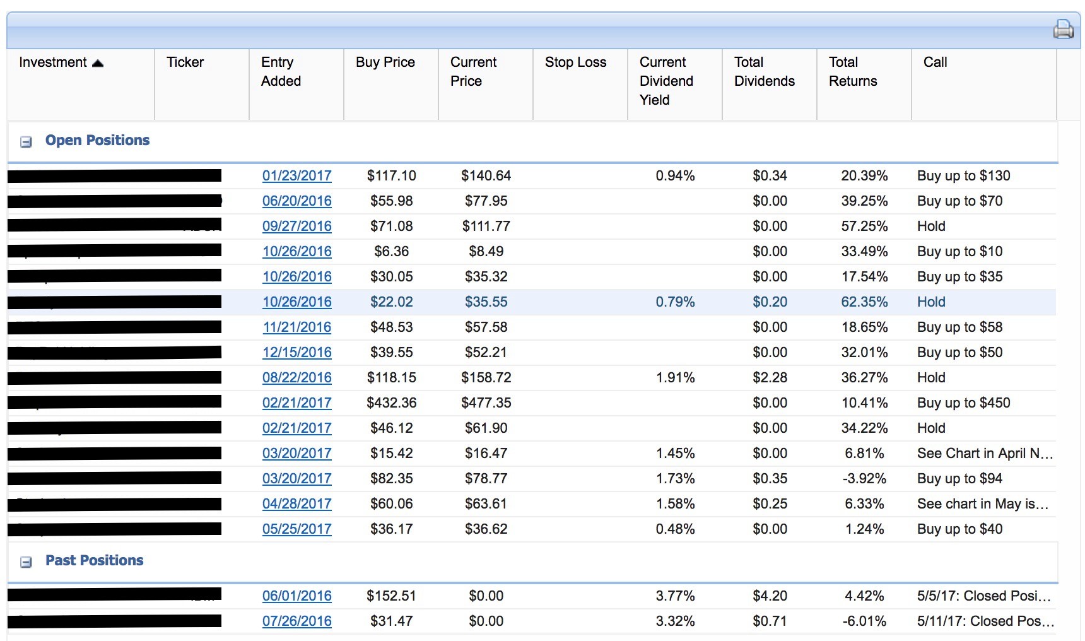This screenshot has height=641, width=1085.
Task: Open the 08/22/2016 entry date link
Action: pyautogui.click(x=297, y=378)
